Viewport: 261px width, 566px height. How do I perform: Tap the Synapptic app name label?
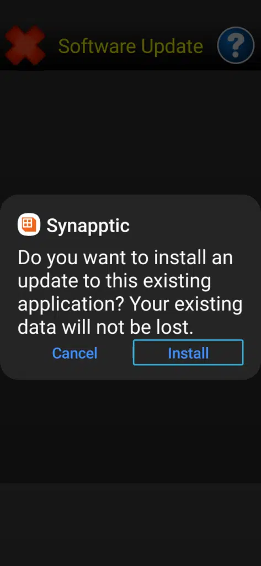point(88,226)
